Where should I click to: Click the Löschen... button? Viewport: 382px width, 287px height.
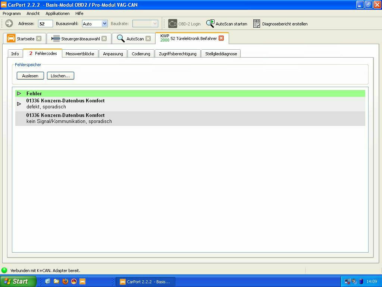(60, 75)
